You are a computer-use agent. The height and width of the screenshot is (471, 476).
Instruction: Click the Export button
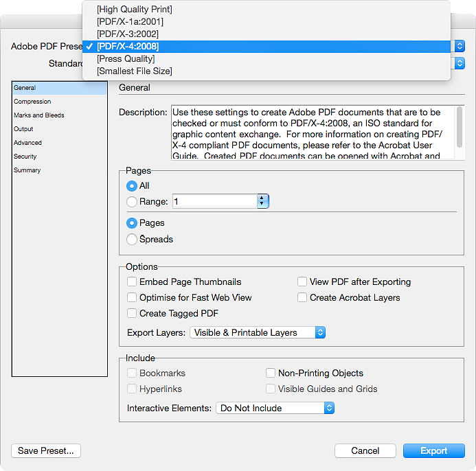pyautogui.click(x=434, y=450)
